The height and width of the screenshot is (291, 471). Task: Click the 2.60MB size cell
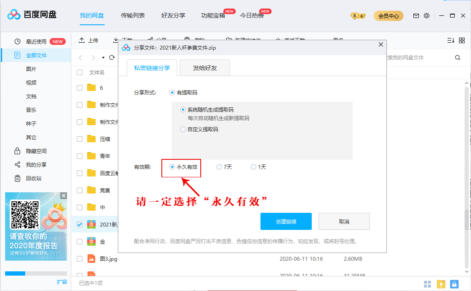coord(353,259)
